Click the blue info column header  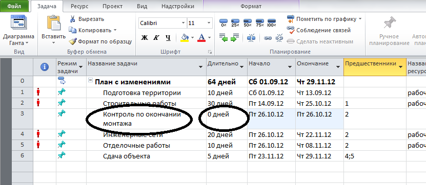45,67
